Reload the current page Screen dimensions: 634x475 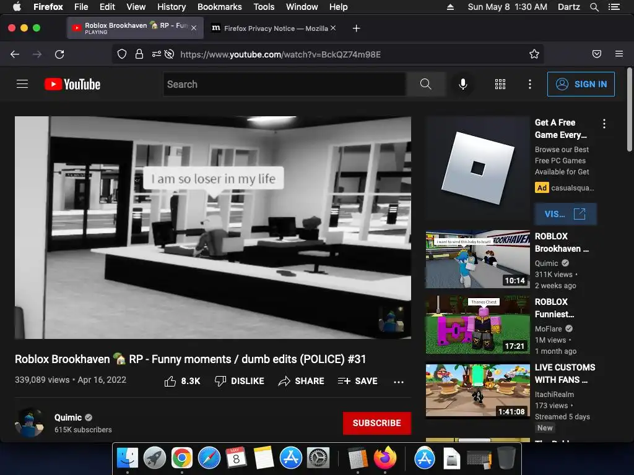coord(59,54)
